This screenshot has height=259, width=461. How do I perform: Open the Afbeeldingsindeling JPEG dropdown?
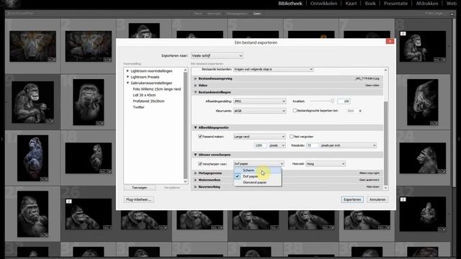[x=259, y=101]
